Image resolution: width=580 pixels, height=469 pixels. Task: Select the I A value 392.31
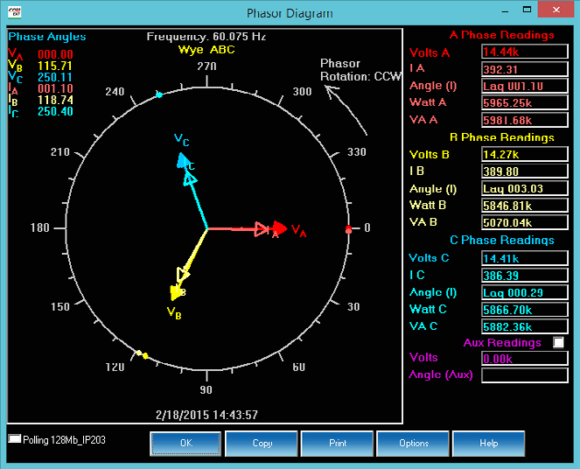point(525,69)
